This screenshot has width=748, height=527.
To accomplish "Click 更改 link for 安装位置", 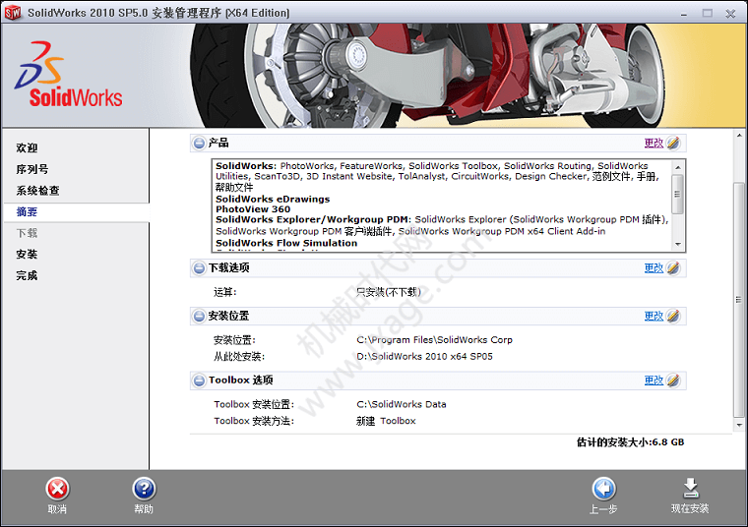I will coord(654,316).
